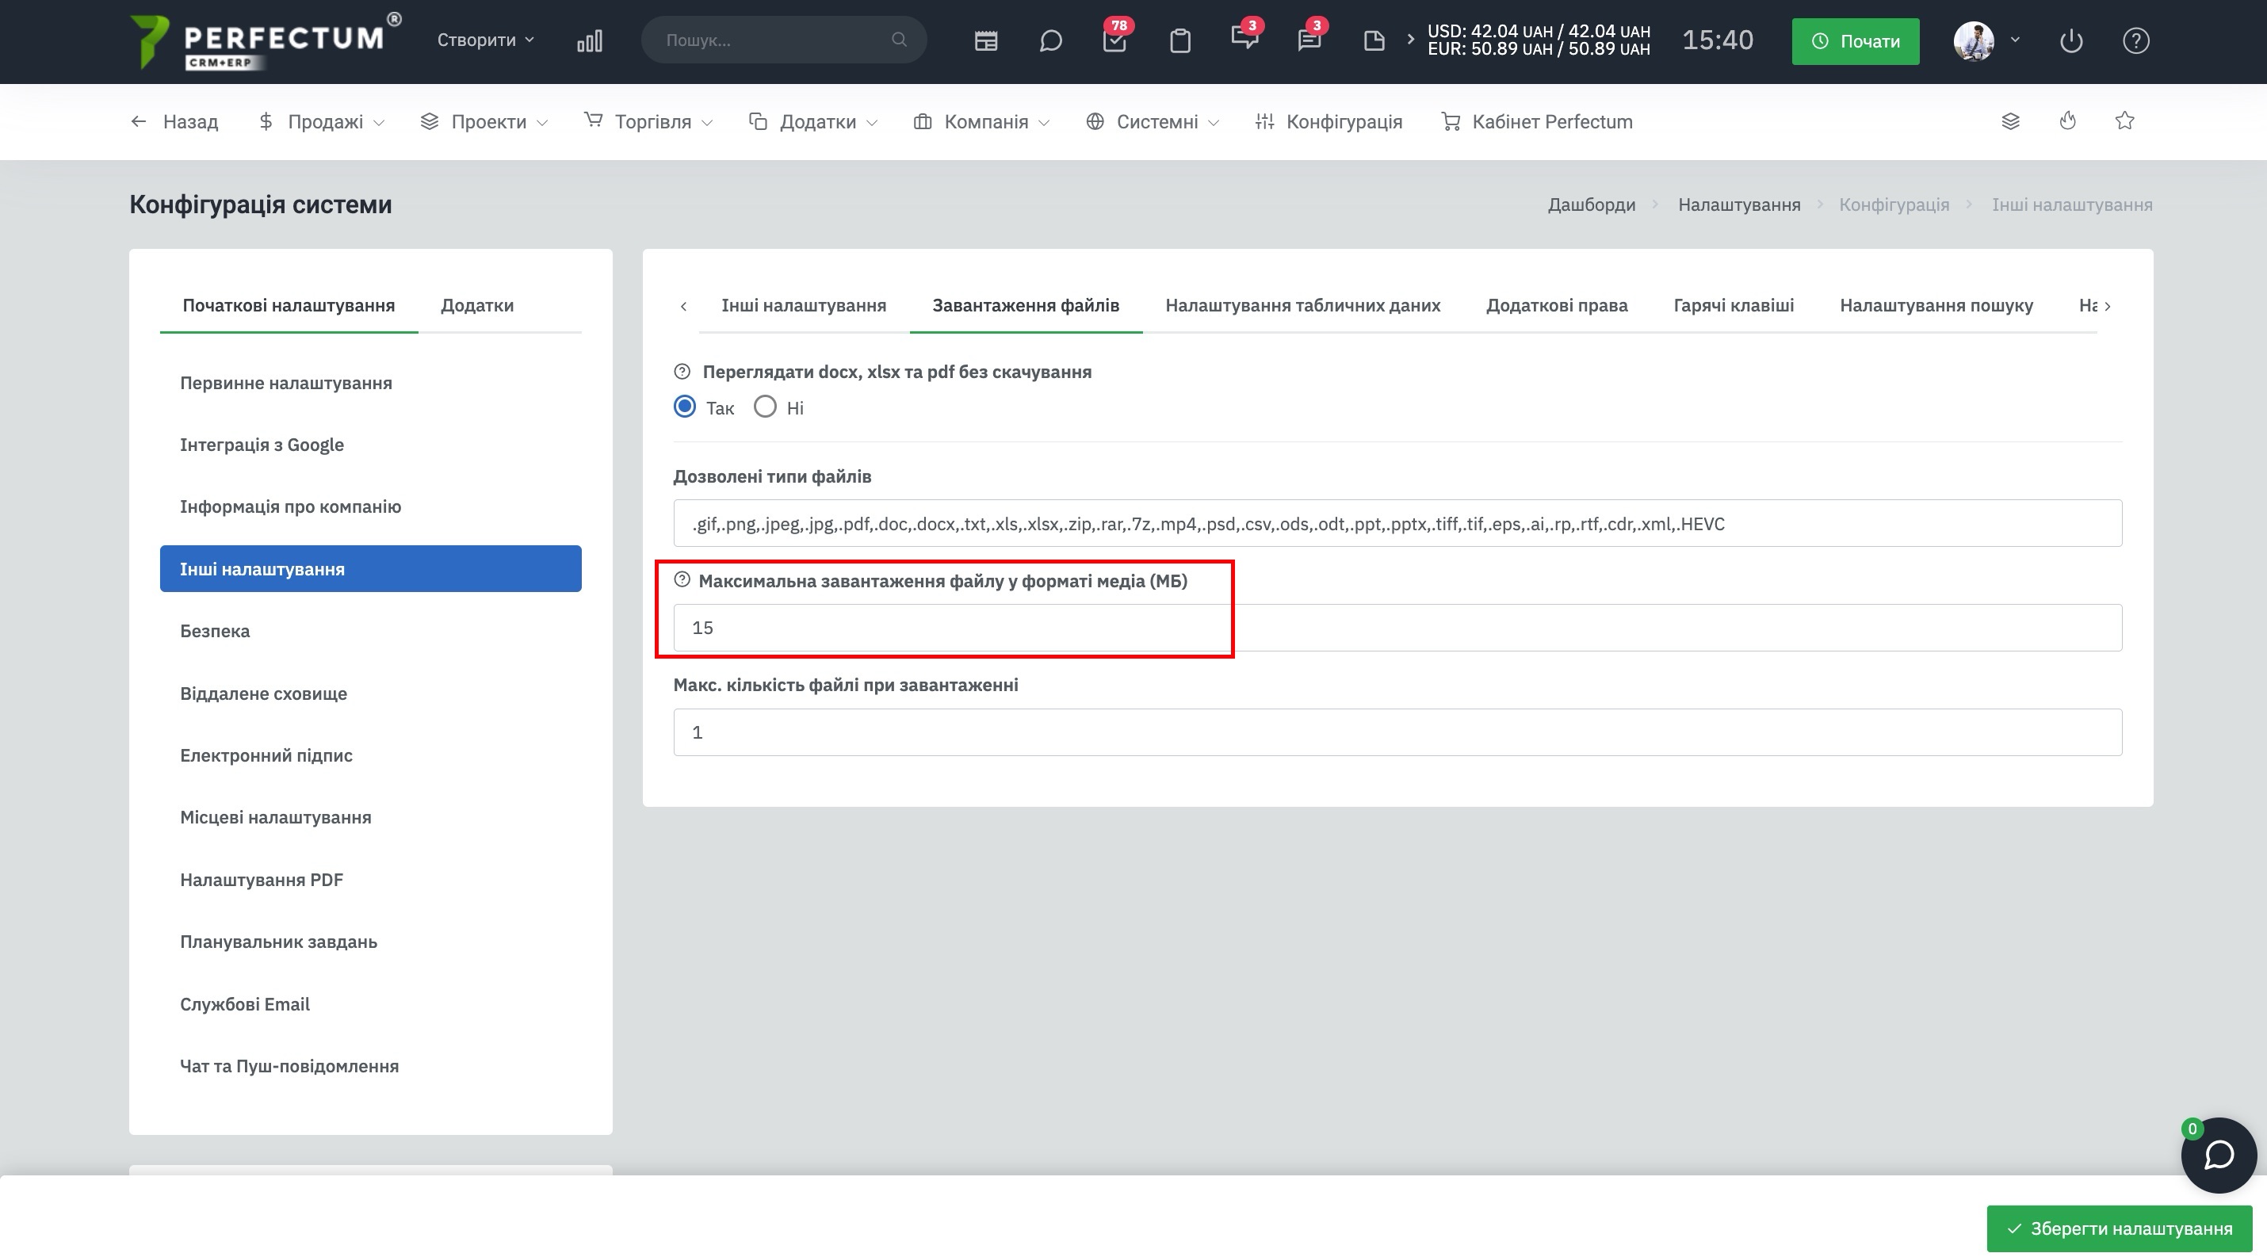Viewport: 2267px width, 1257px height.
Task: Open Налаштування PDF section
Action: (x=370, y=880)
